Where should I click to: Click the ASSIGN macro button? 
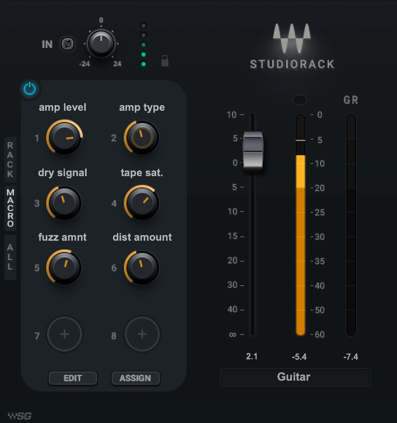pos(135,378)
